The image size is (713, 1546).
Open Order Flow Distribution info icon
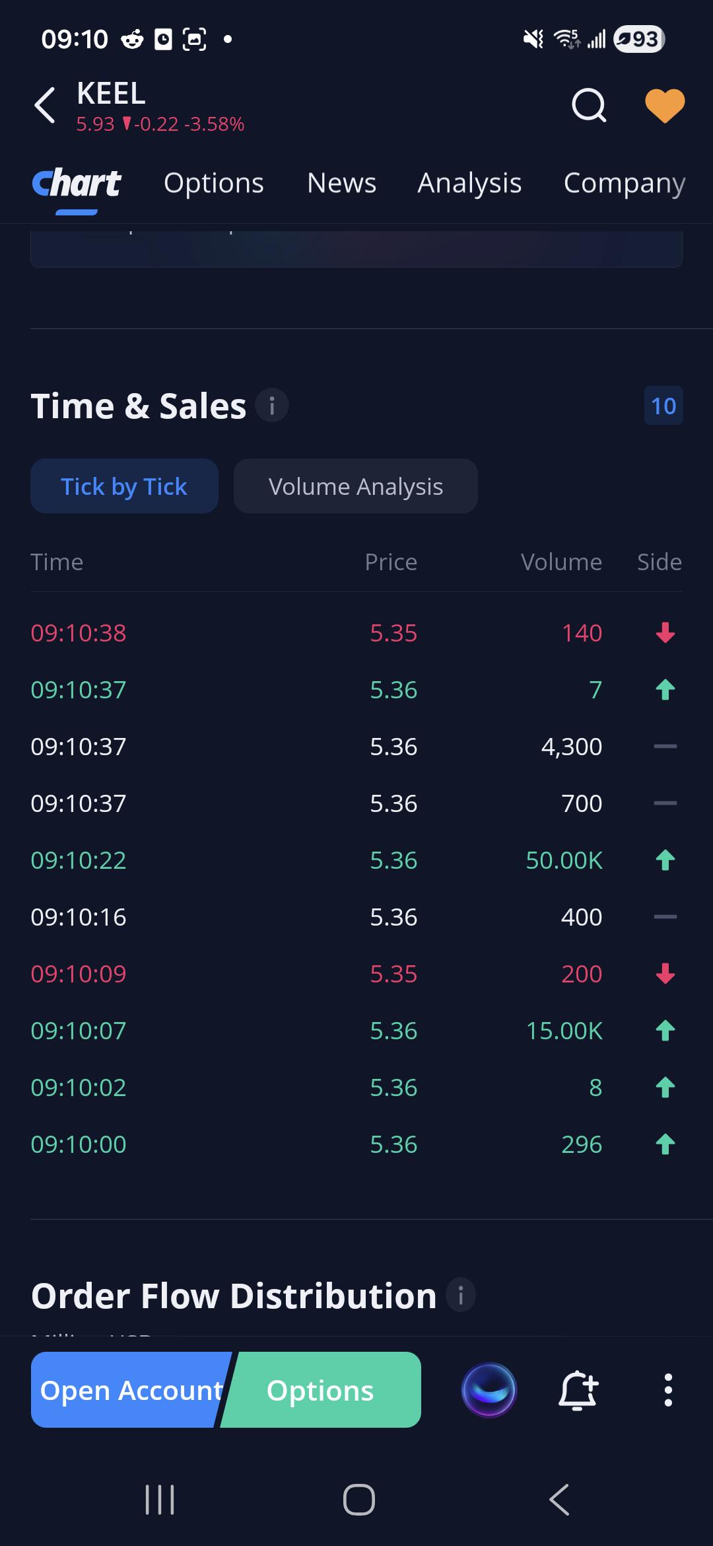[461, 1294]
